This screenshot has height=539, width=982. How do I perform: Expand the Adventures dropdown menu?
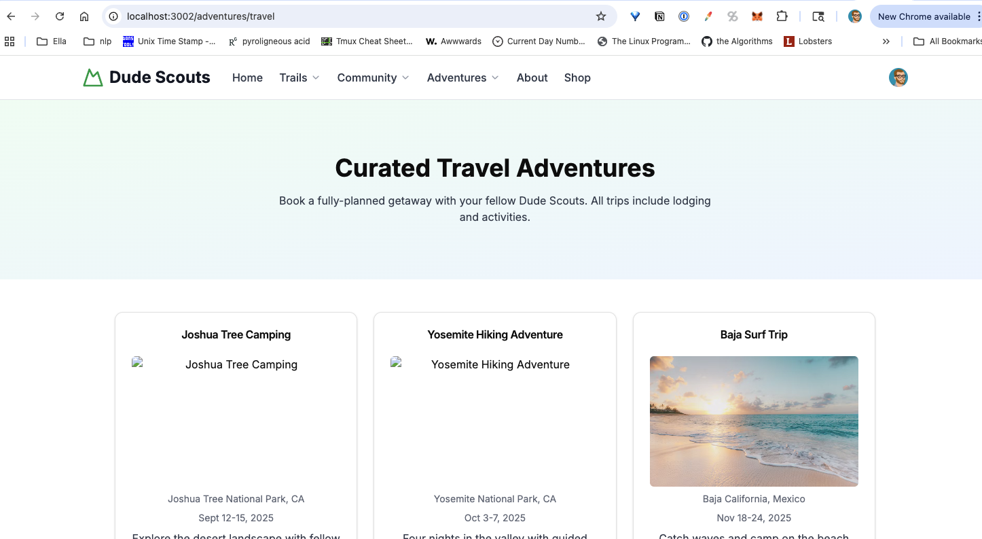(x=463, y=77)
